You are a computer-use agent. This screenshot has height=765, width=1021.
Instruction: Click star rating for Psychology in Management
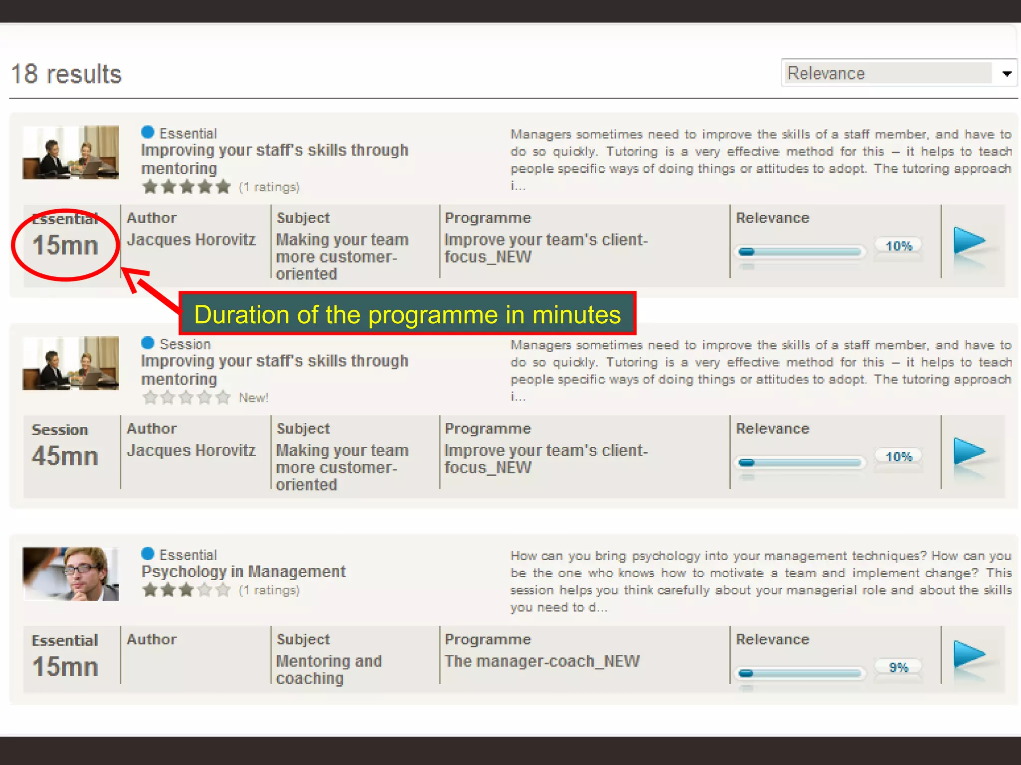click(186, 590)
